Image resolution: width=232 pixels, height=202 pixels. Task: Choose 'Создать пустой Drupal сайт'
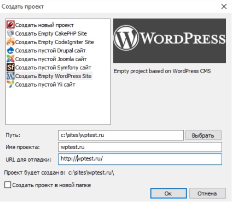pyautogui.click(x=50, y=50)
